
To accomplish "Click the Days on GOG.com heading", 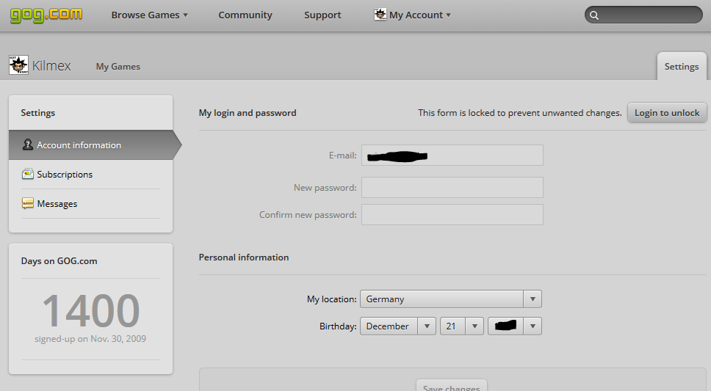I will [x=59, y=261].
